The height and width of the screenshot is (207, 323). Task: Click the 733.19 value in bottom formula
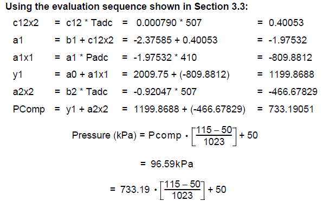pos(135,190)
